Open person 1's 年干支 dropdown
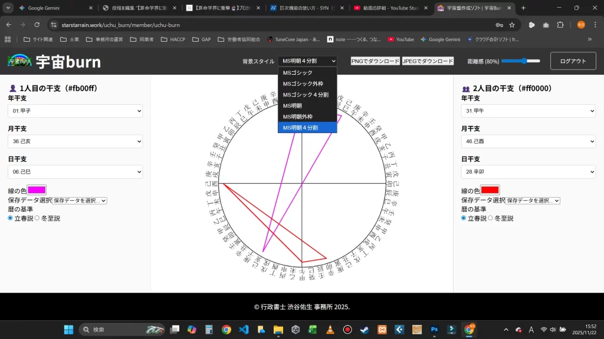Image resolution: width=604 pixels, height=339 pixels. point(75,111)
